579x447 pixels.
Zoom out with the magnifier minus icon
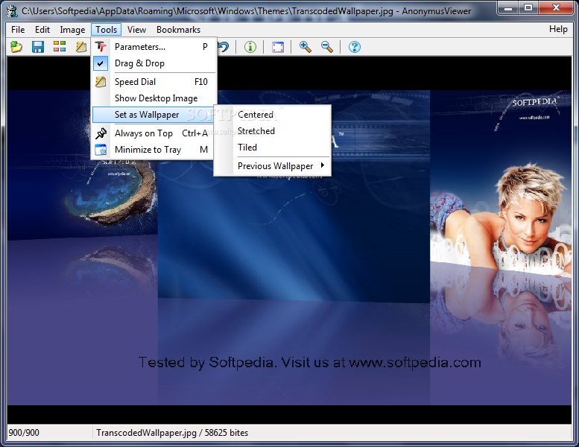pyautogui.click(x=327, y=47)
